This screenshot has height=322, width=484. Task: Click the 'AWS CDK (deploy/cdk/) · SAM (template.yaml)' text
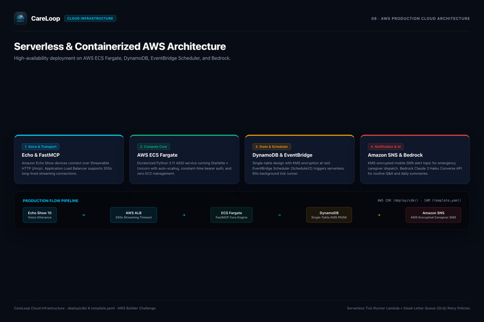click(x=419, y=200)
